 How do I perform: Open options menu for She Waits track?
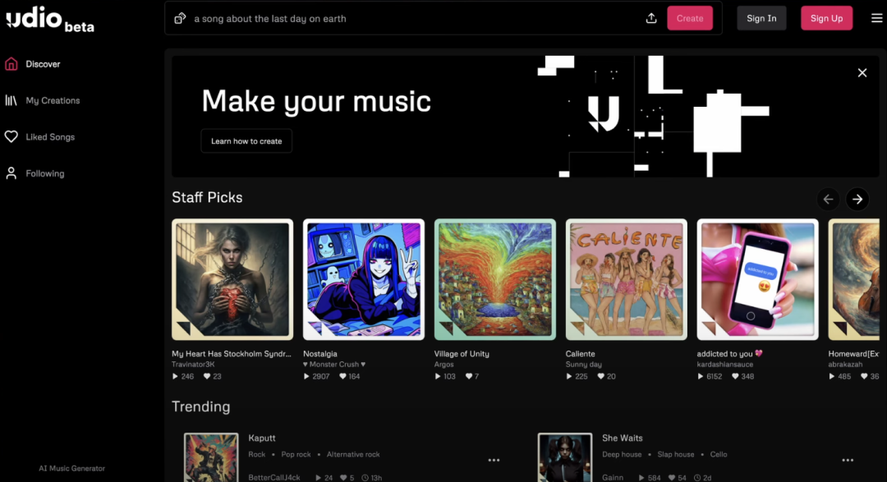point(848,460)
